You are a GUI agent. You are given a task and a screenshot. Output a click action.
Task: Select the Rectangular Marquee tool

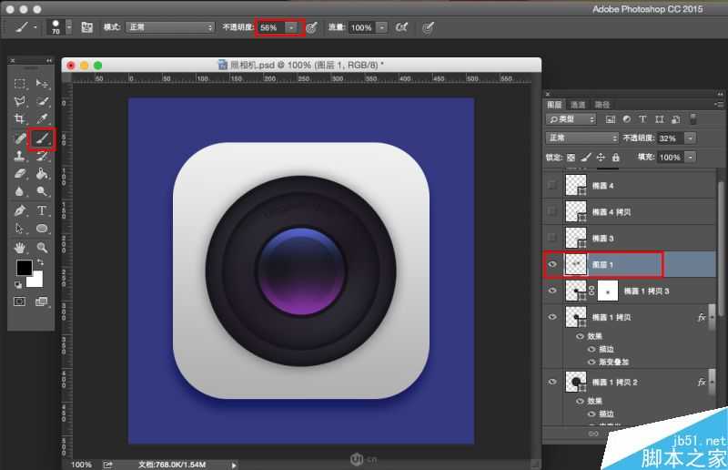(19, 84)
